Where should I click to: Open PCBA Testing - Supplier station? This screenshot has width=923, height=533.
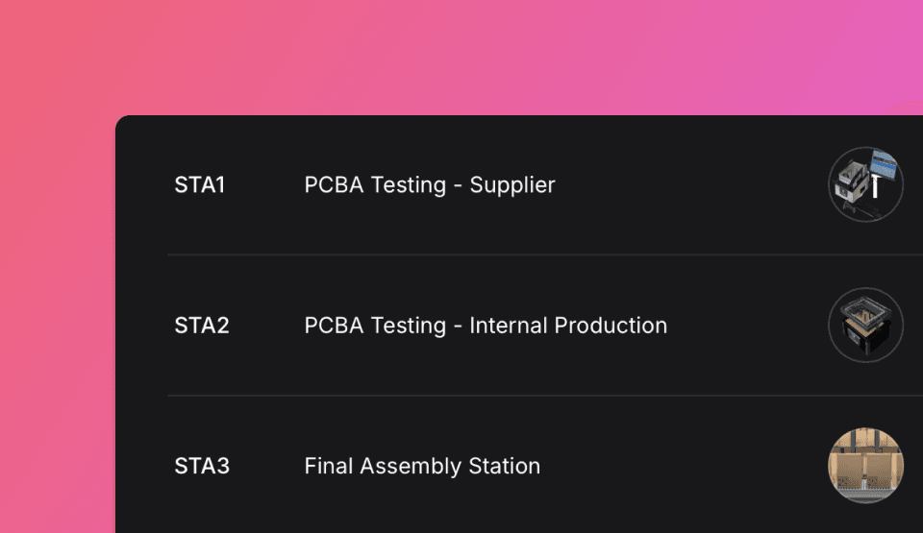coord(430,185)
